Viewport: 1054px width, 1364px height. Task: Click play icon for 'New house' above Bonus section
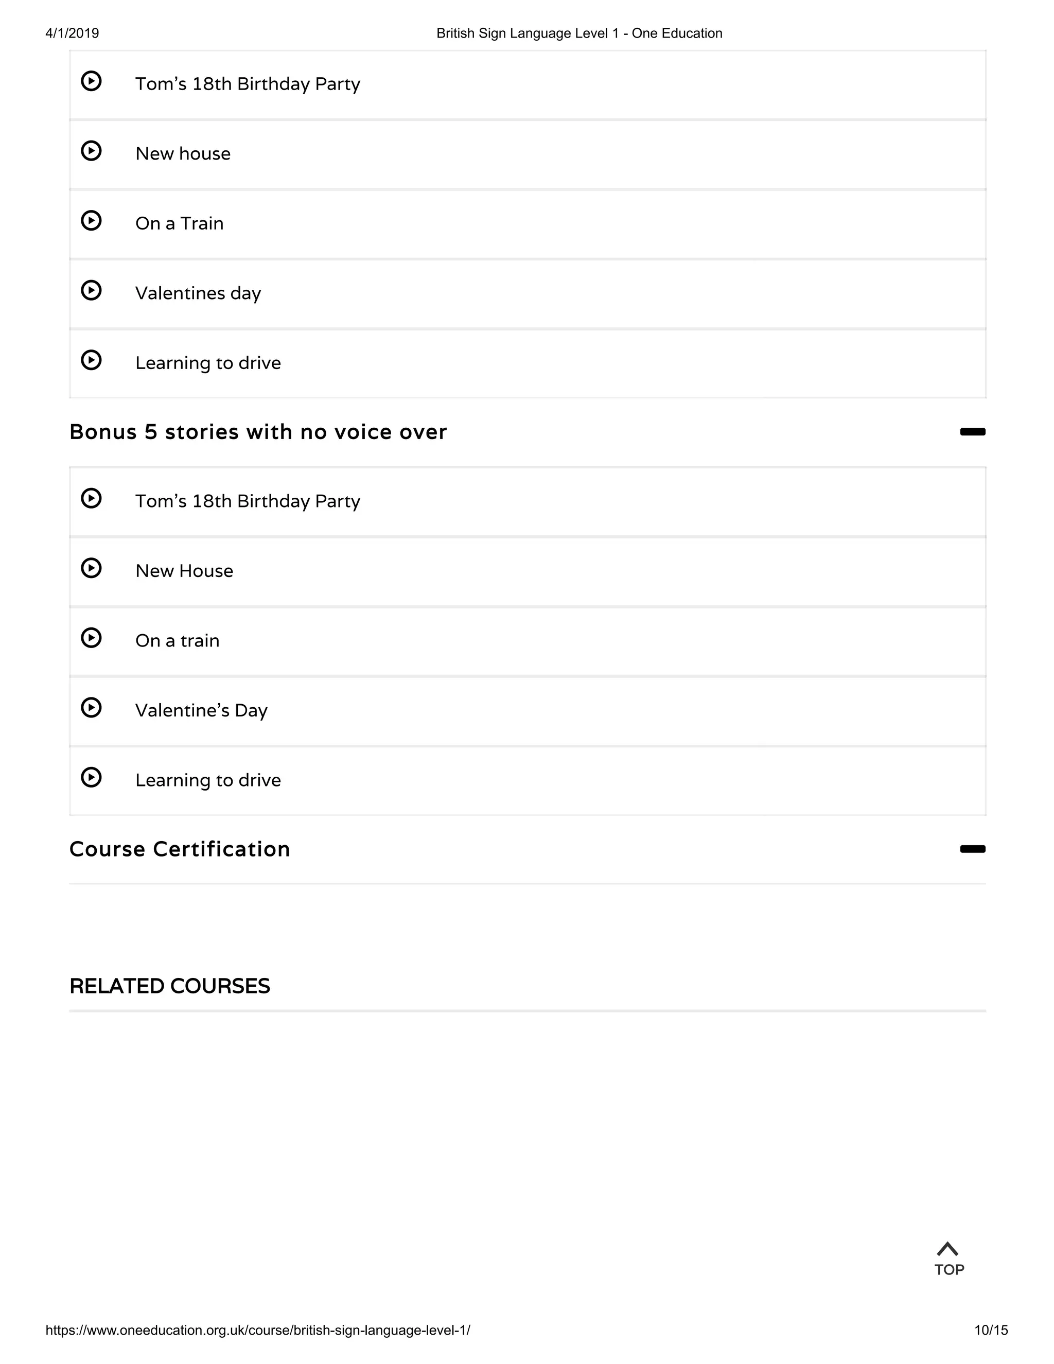point(91,152)
